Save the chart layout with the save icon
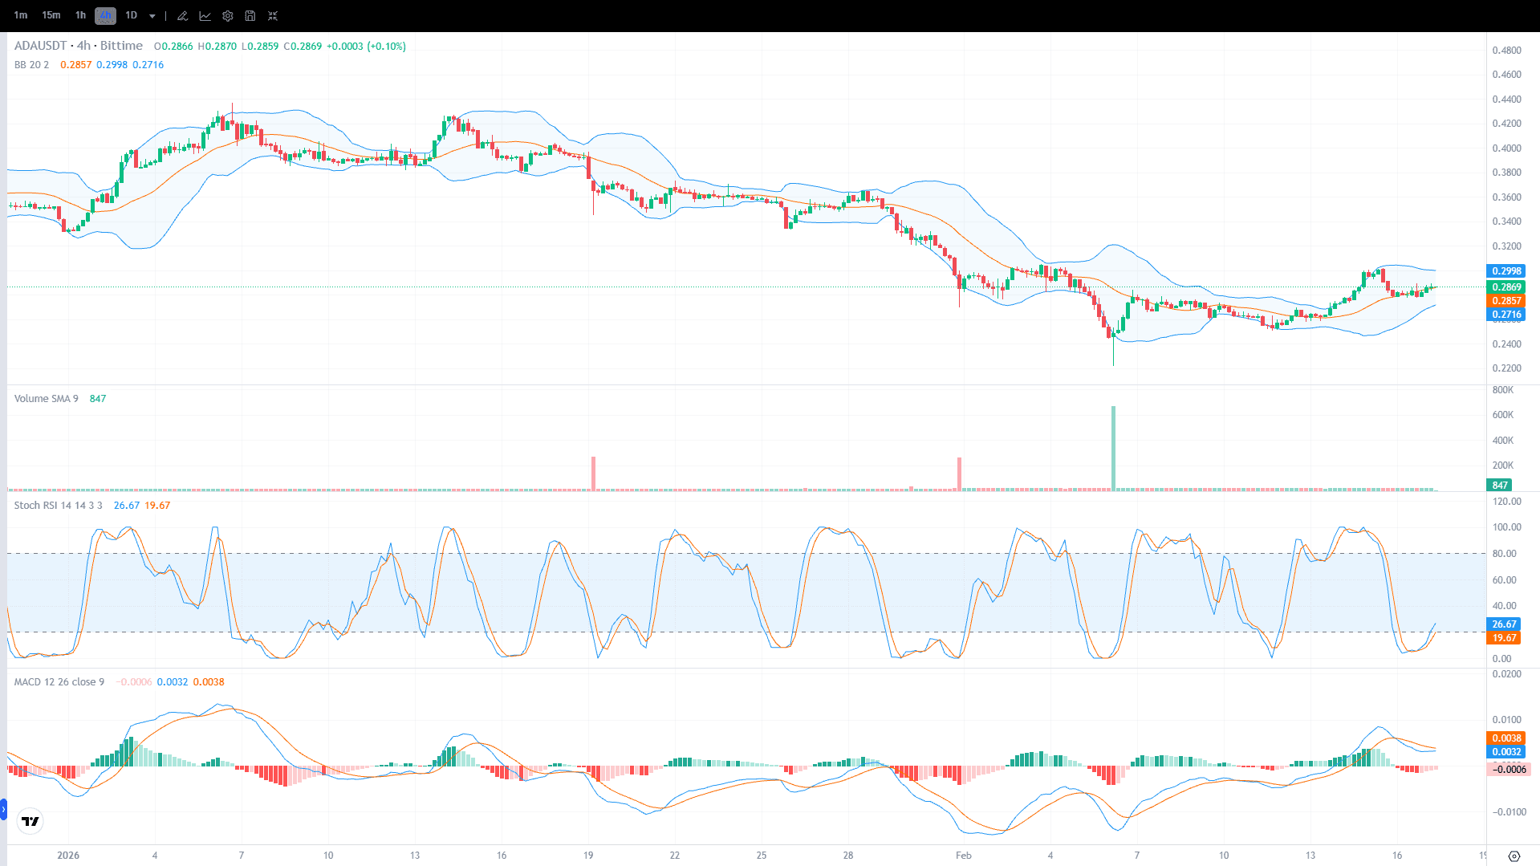Image resolution: width=1540 pixels, height=866 pixels. click(250, 15)
